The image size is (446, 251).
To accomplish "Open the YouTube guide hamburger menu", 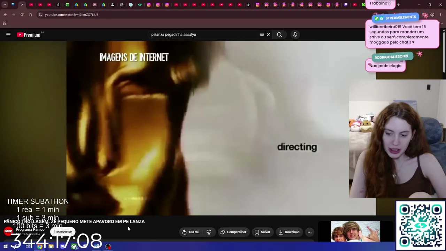I will 8,35.
